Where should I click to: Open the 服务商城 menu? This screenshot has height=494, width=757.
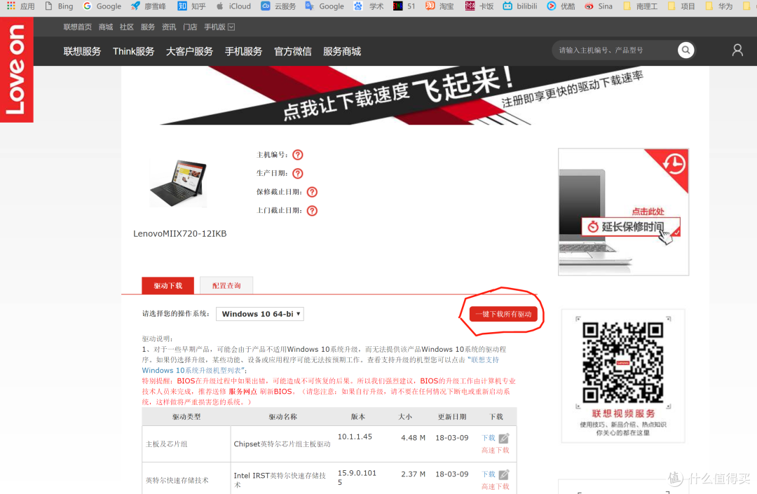click(342, 51)
